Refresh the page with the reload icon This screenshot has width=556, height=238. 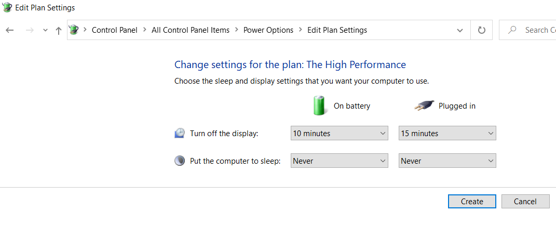click(481, 30)
